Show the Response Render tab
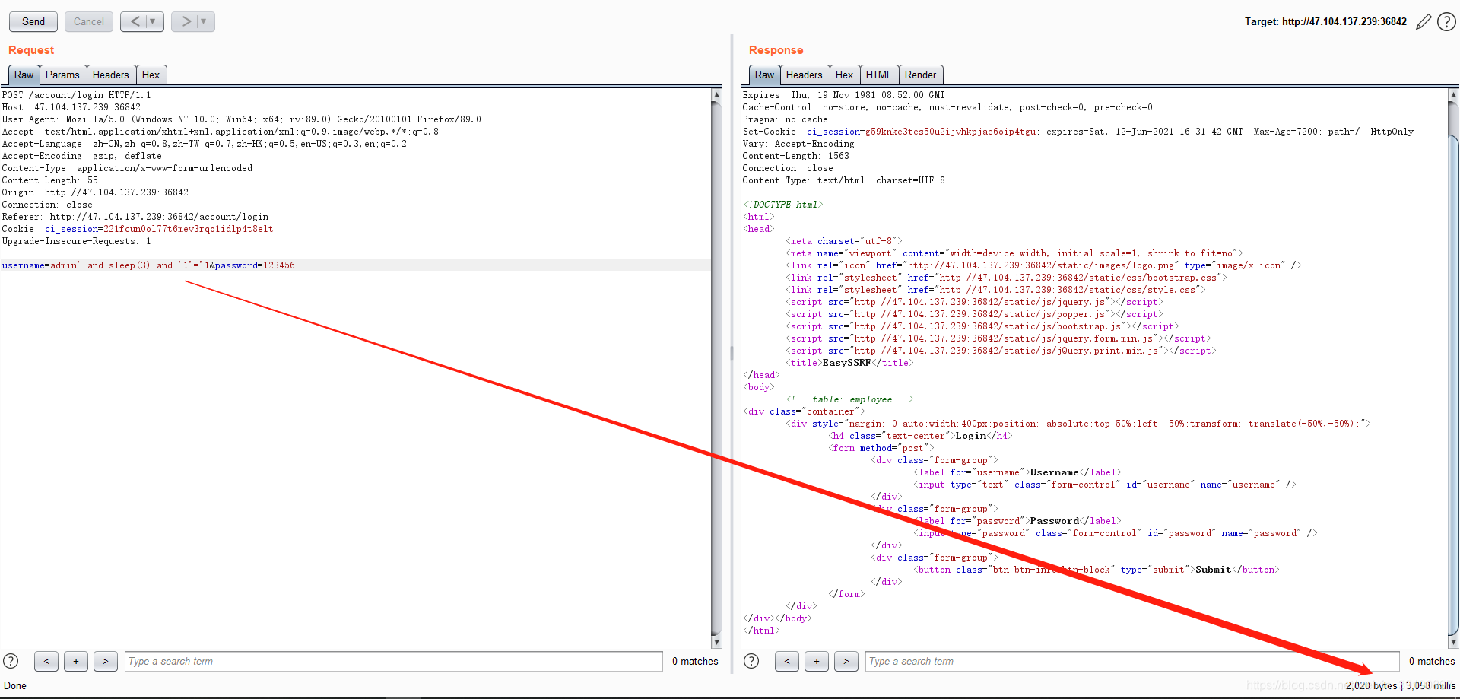This screenshot has width=1460, height=699. coord(921,75)
